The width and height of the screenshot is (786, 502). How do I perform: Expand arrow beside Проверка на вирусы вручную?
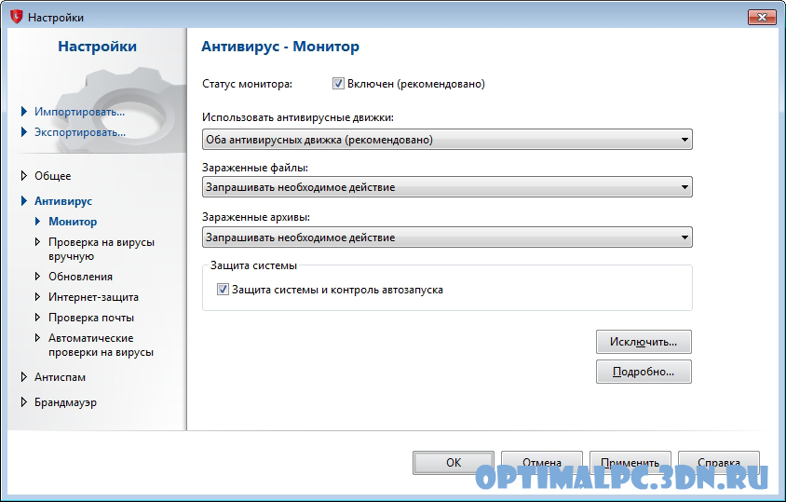(x=37, y=242)
